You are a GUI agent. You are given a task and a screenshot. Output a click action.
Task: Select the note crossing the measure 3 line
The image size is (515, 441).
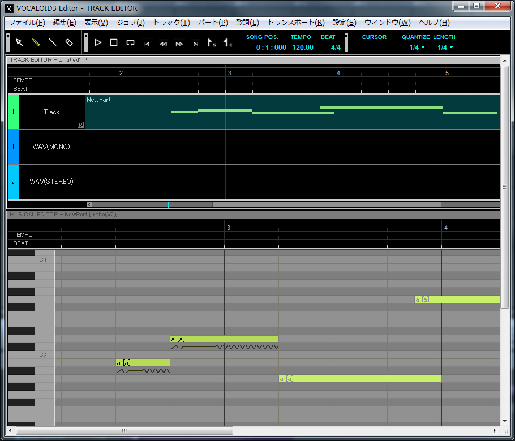click(x=224, y=339)
